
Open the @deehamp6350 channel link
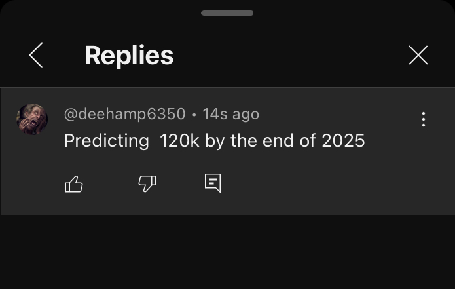pos(125,114)
